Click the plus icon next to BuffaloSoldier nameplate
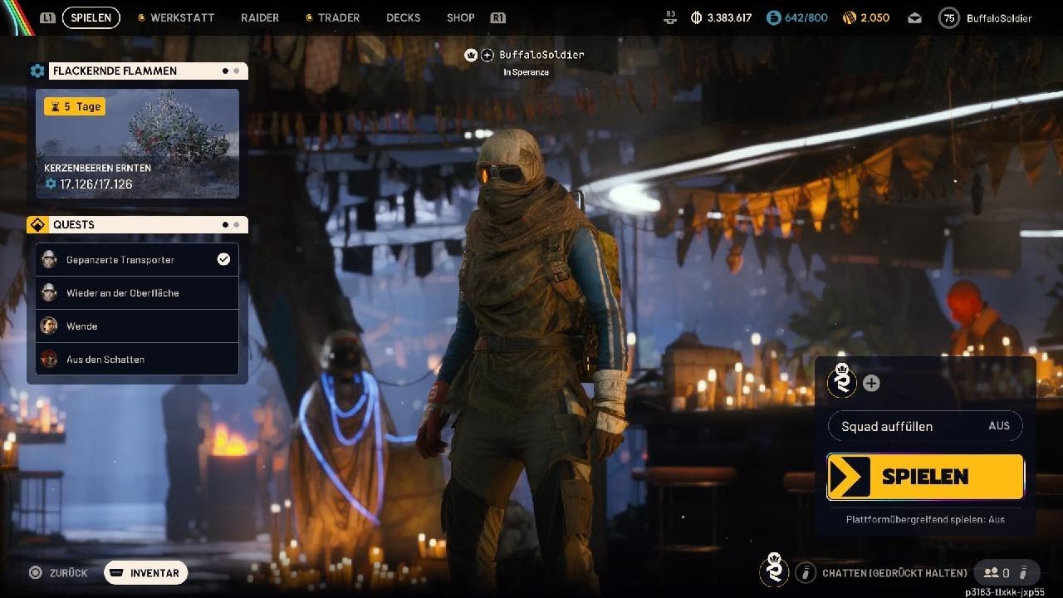This screenshot has height=598, width=1063. click(x=487, y=55)
